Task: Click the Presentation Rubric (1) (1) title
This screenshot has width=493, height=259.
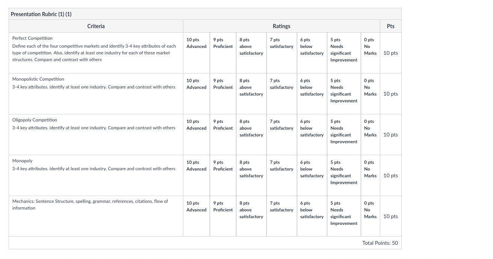Action: tap(41, 14)
